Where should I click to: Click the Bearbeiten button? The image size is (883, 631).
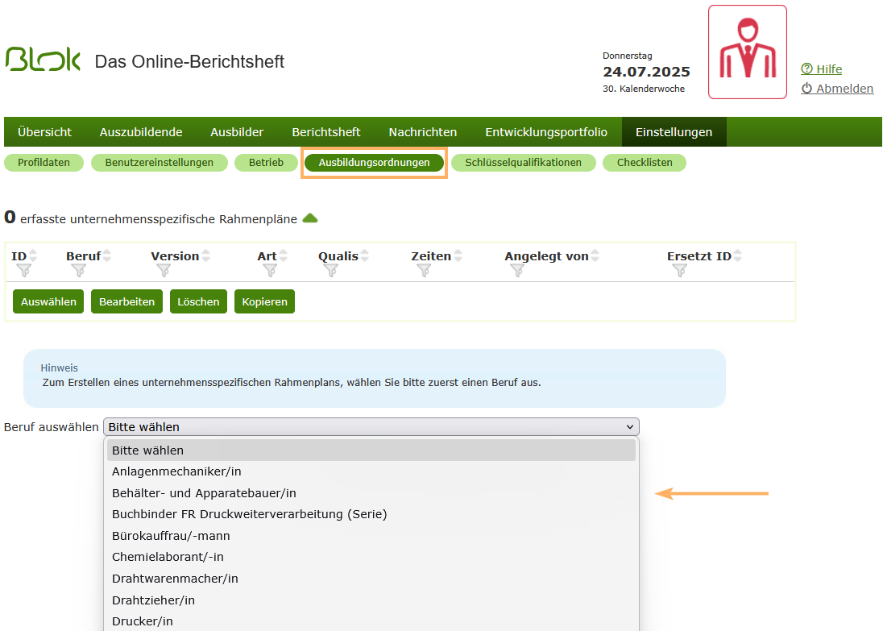[126, 301]
